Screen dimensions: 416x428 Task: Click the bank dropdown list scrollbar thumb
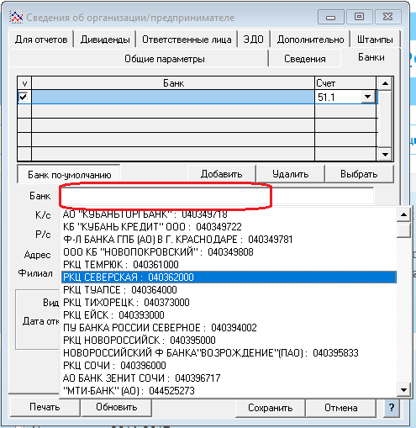403,230
